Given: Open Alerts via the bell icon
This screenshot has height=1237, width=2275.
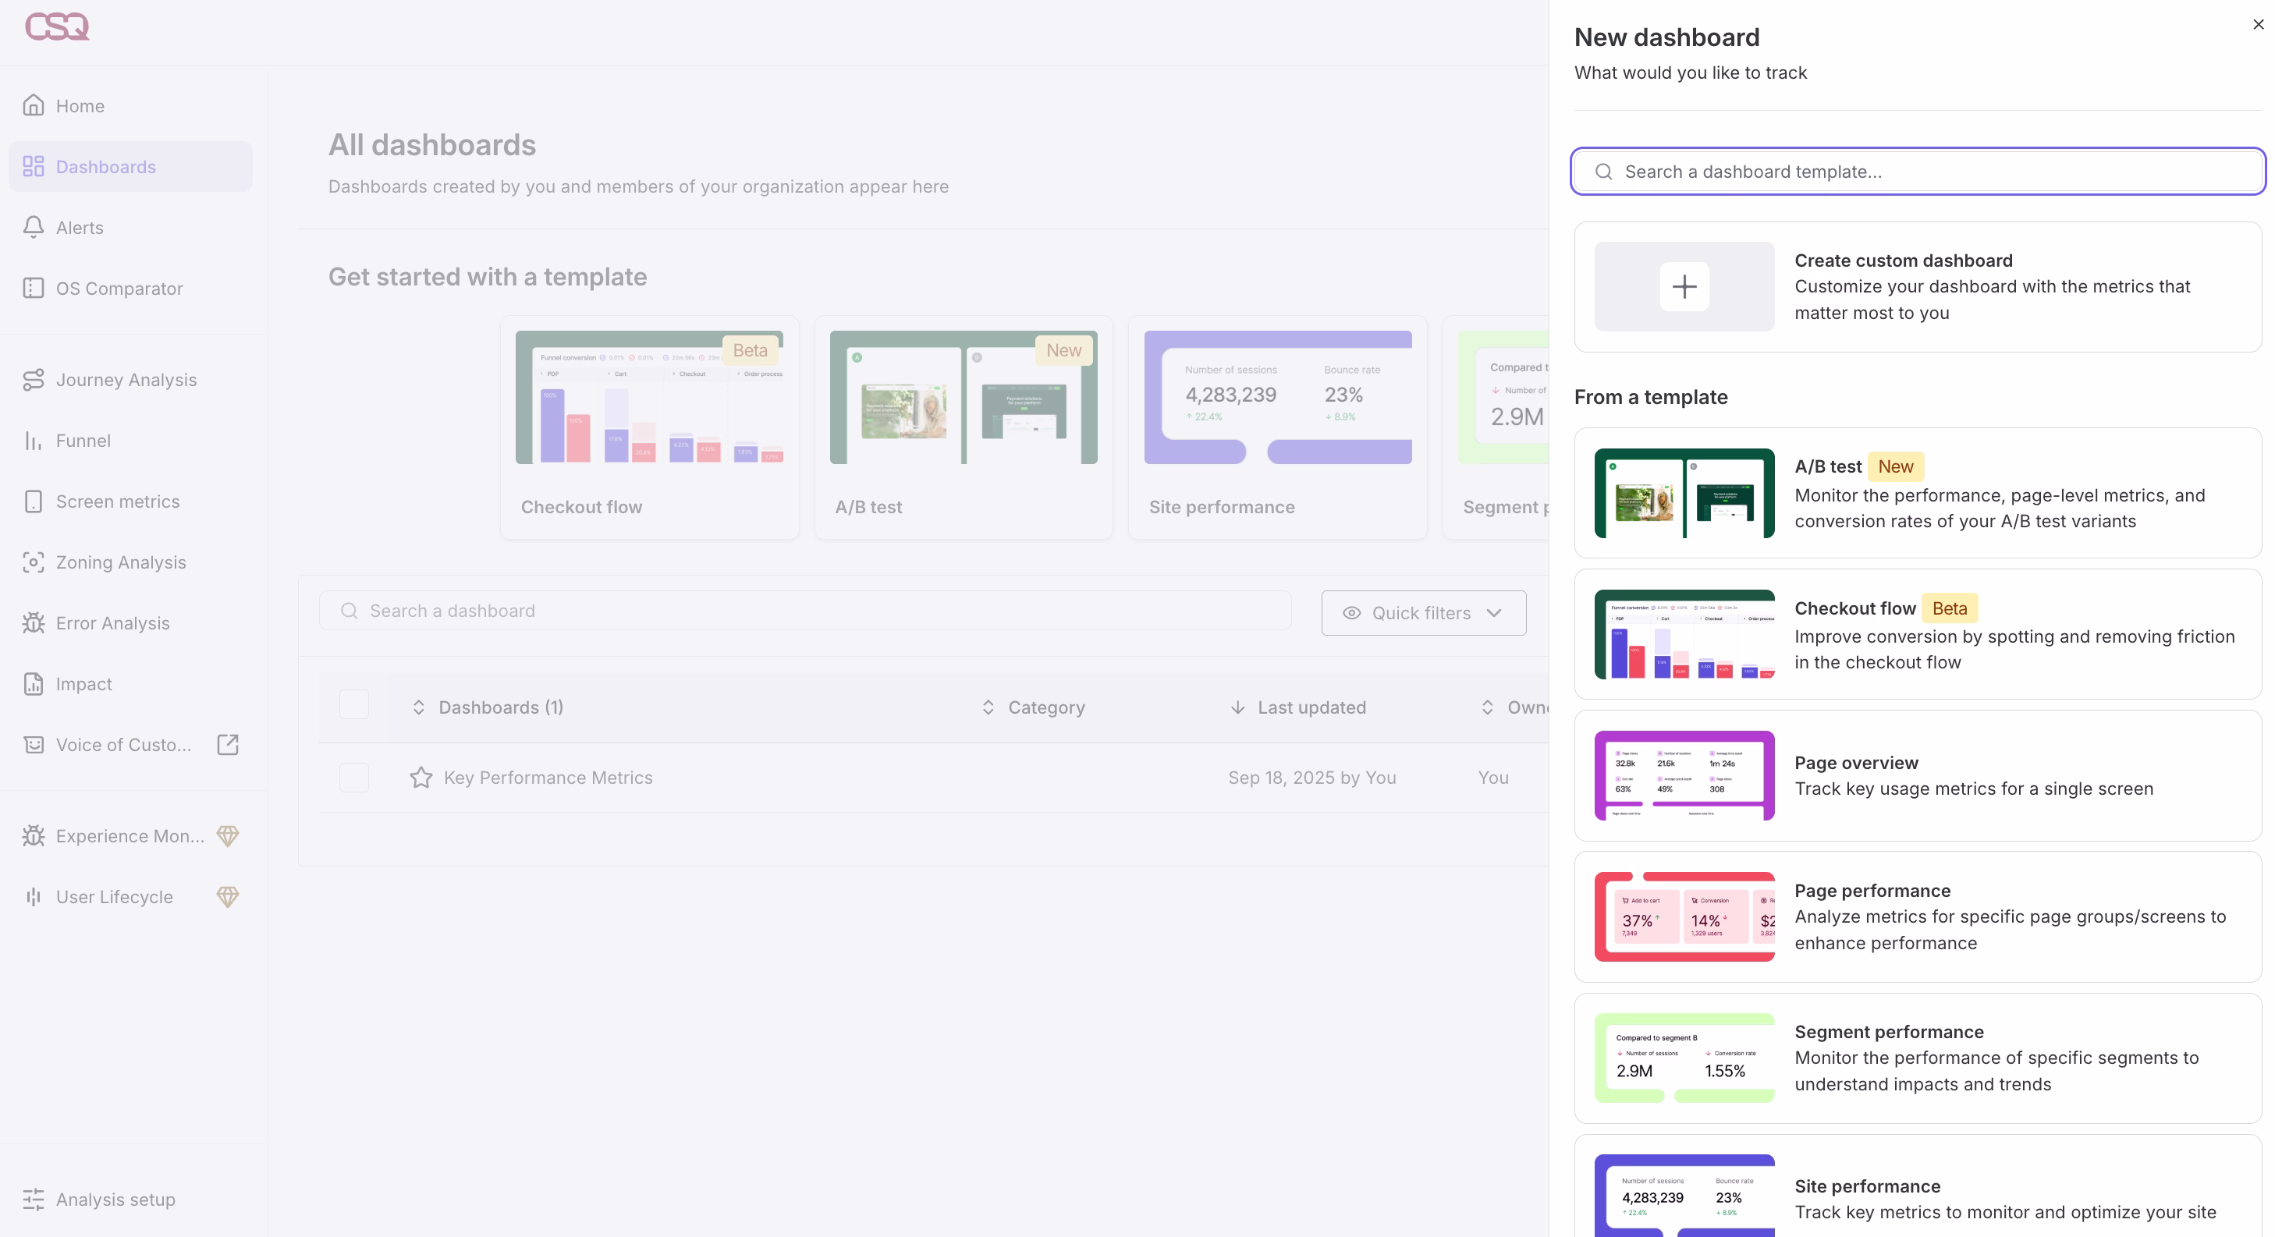Looking at the screenshot, I should tap(34, 228).
